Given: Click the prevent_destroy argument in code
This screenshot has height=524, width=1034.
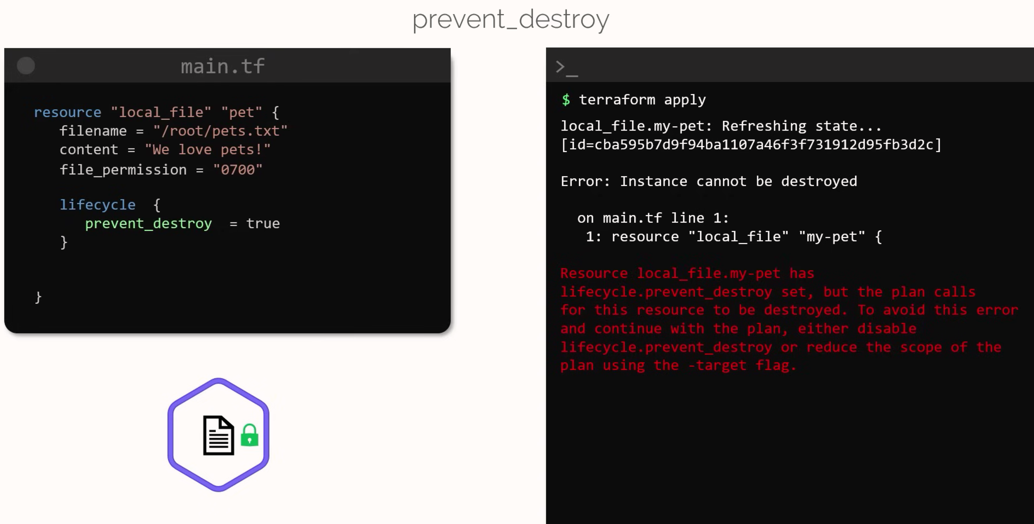Looking at the screenshot, I should 148,223.
